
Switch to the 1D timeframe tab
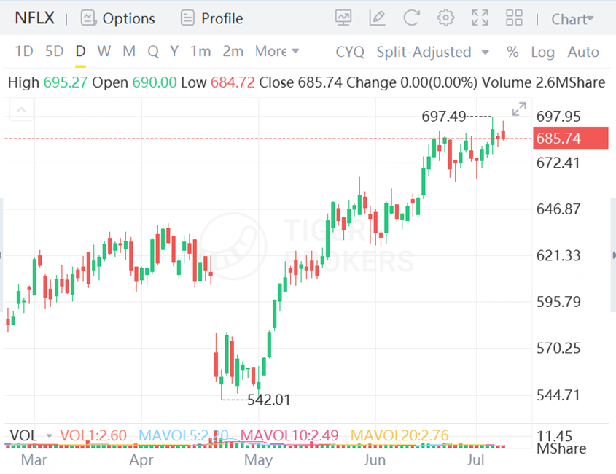[x=24, y=51]
